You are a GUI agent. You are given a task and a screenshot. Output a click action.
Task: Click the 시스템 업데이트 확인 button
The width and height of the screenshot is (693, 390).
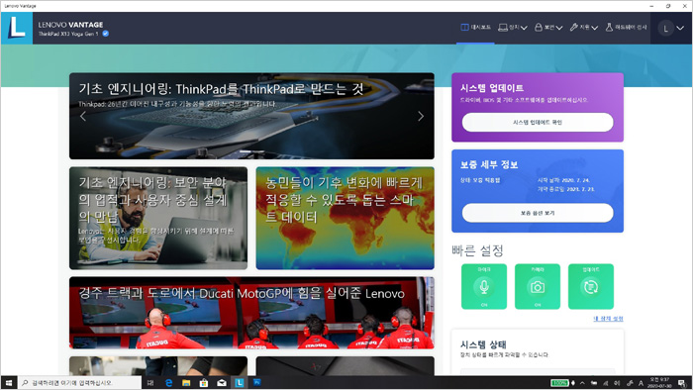[x=538, y=123]
